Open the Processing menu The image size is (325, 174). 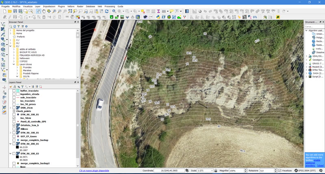(110, 6)
